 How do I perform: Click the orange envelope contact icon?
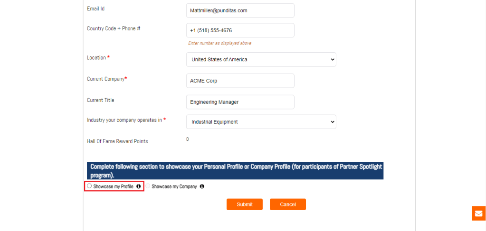[x=478, y=213]
